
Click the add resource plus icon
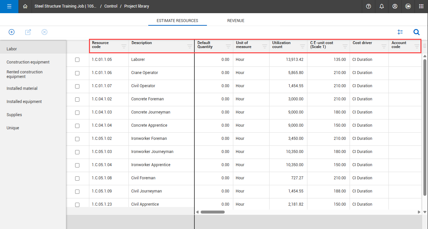[x=12, y=32]
